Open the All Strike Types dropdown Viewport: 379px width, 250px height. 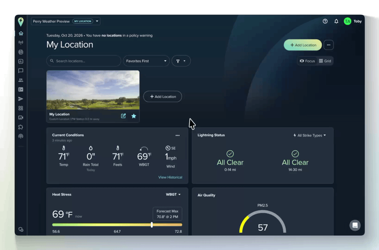point(309,135)
